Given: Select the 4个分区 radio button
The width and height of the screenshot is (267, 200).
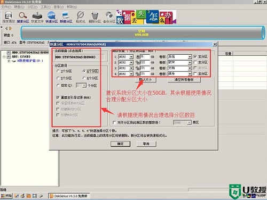Looking at the screenshot, I should 84,71.
